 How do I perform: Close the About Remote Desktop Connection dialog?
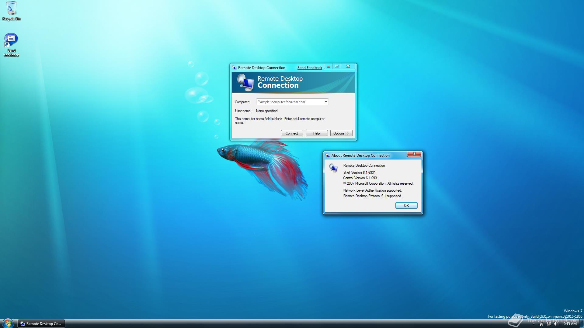click(414, 154)
